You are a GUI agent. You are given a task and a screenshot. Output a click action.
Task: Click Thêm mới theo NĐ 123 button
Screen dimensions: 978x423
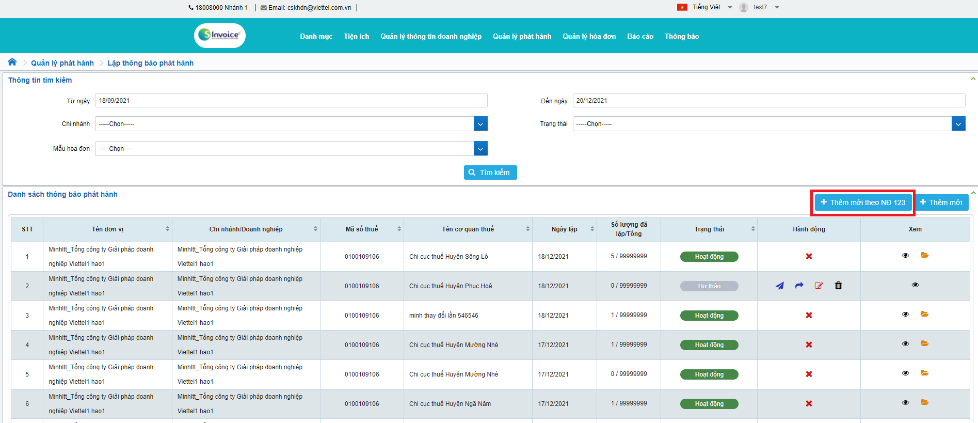863,202
